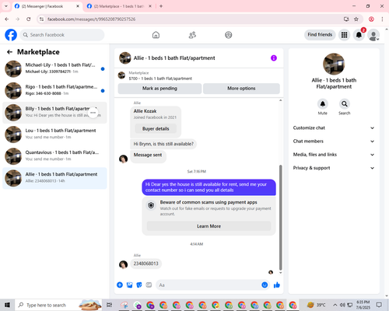This screenshot has height=311, width=389.
Task: Open Quantavious conversation
Action: tap(54, 156)
